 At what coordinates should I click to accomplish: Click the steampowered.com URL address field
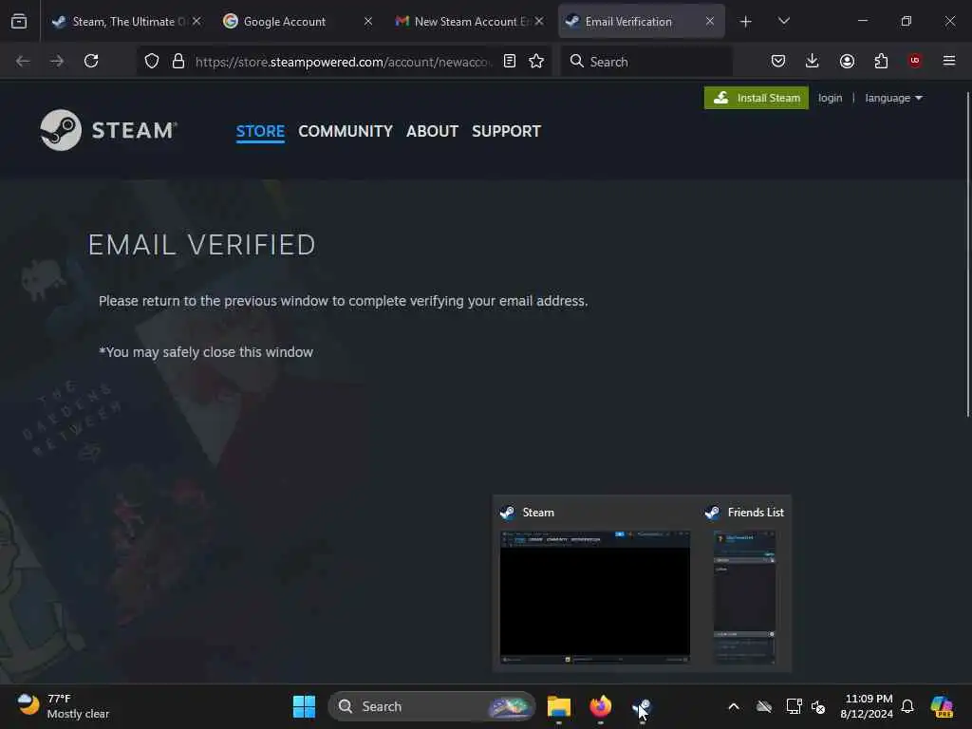(x=344, y=62)
